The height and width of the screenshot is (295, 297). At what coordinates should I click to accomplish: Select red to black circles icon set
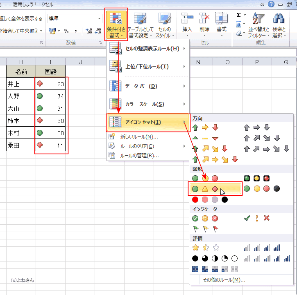click(210, 199)
